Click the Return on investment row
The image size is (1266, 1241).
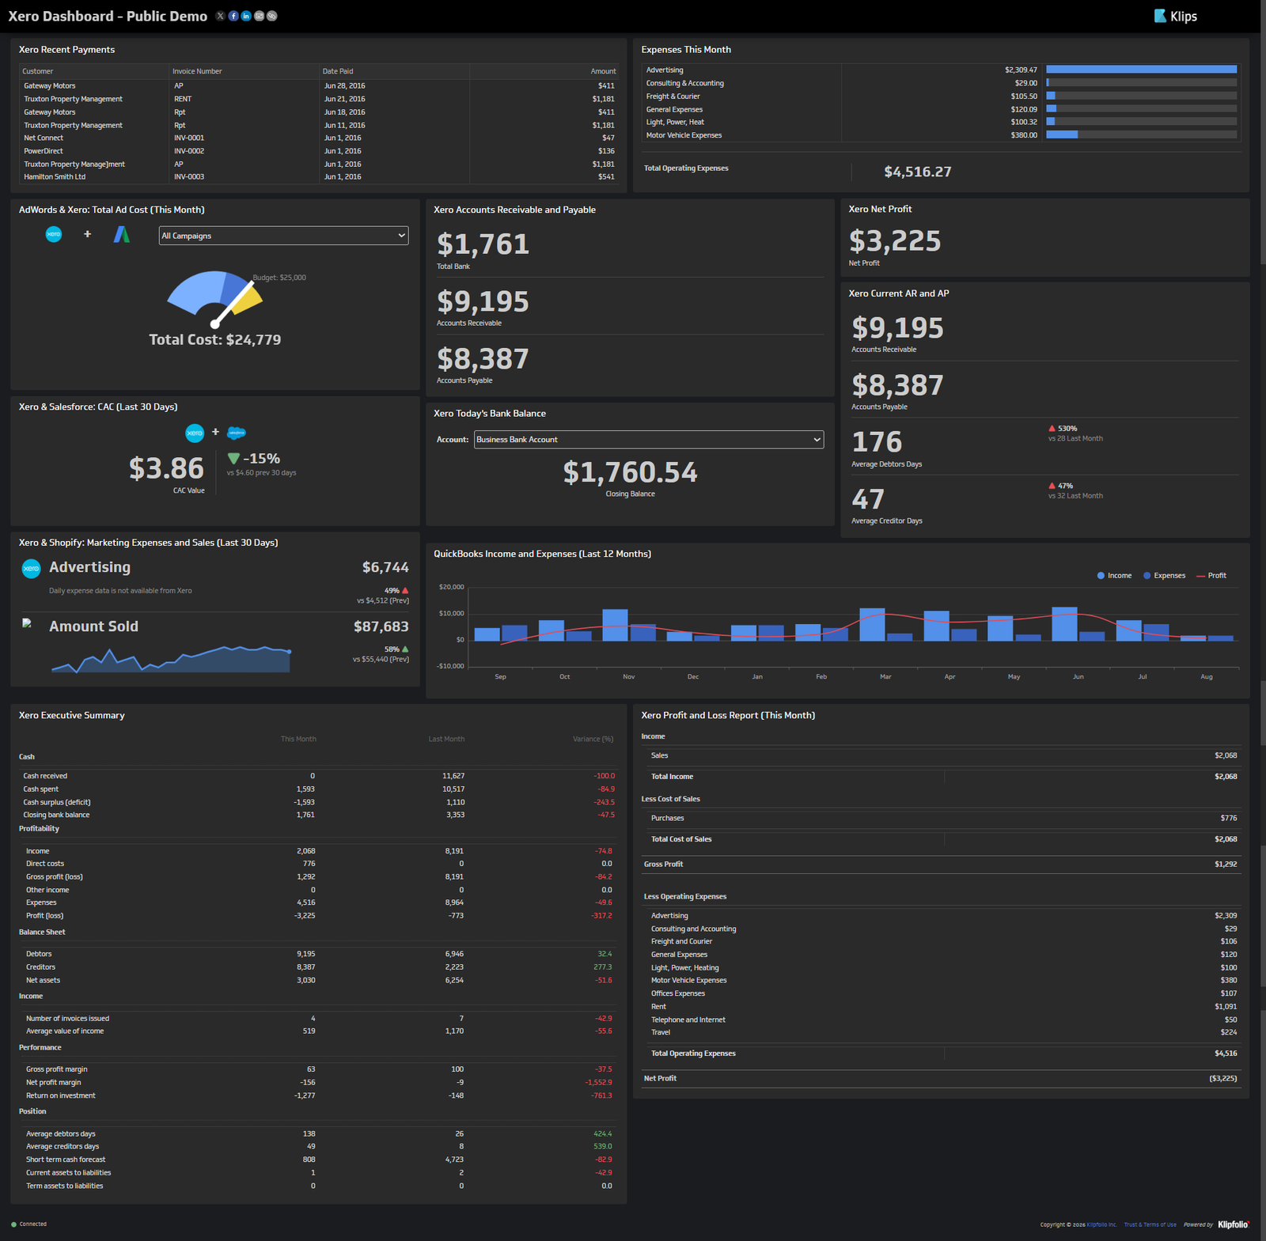[319, 1095]
